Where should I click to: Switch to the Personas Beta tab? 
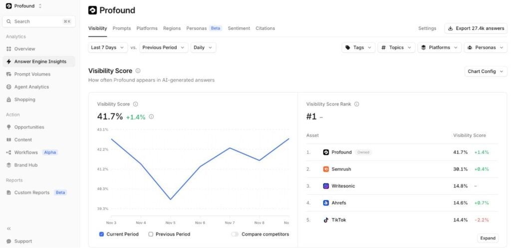(x=204, y=28)
